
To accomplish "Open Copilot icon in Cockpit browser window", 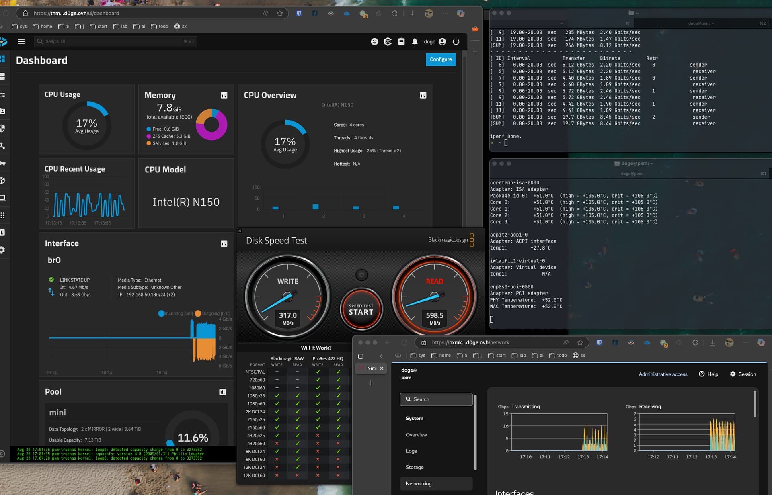I will point(761,342).
